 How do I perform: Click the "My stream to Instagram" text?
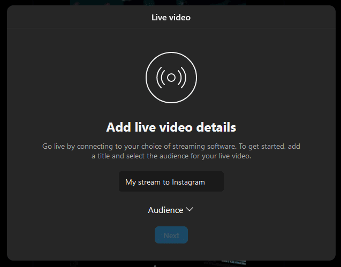pos(165,182)
